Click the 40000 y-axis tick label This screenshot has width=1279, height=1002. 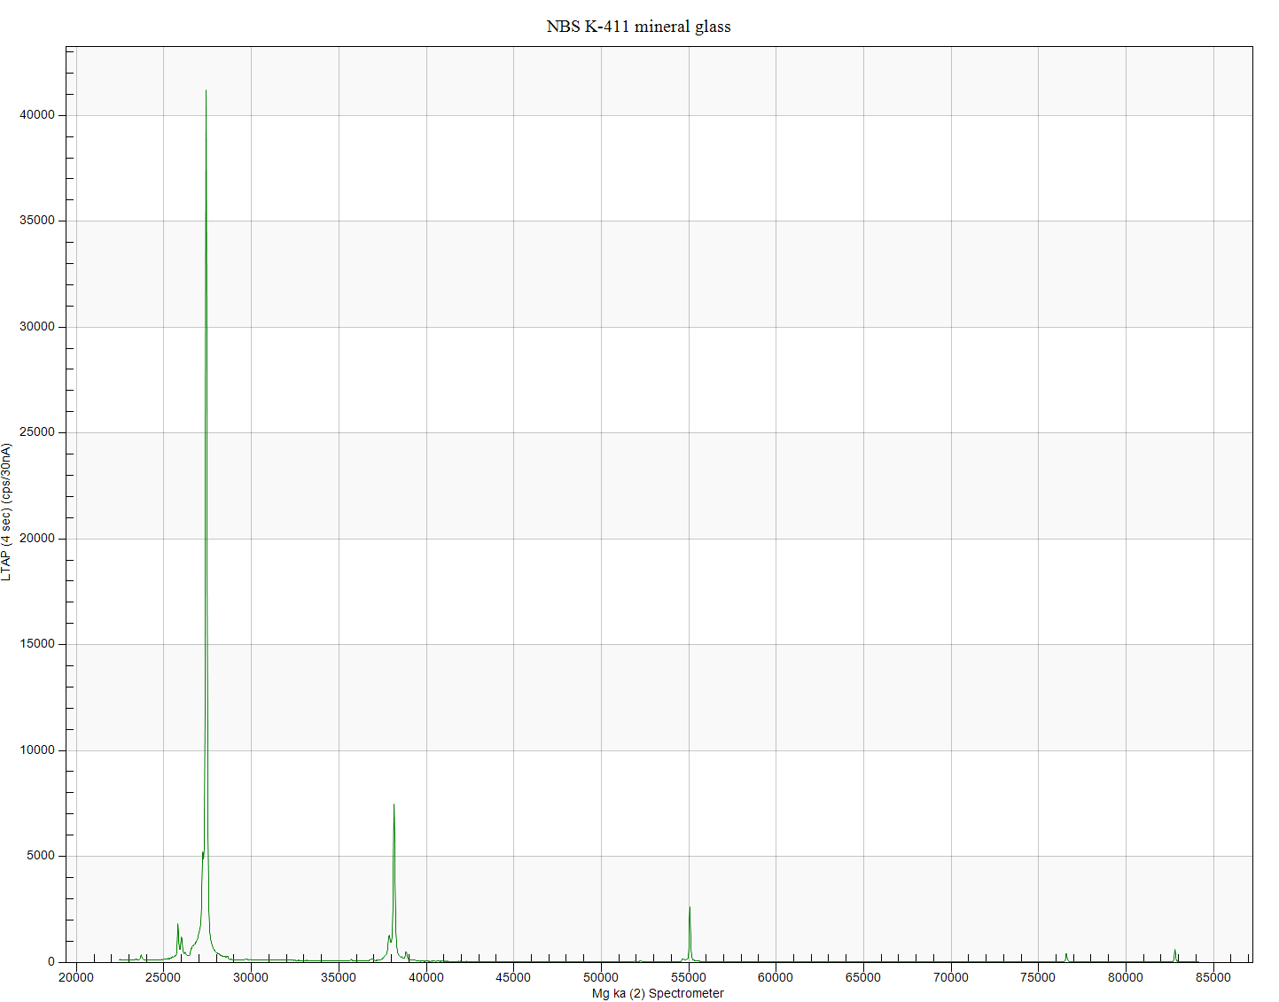coord(37,115)
